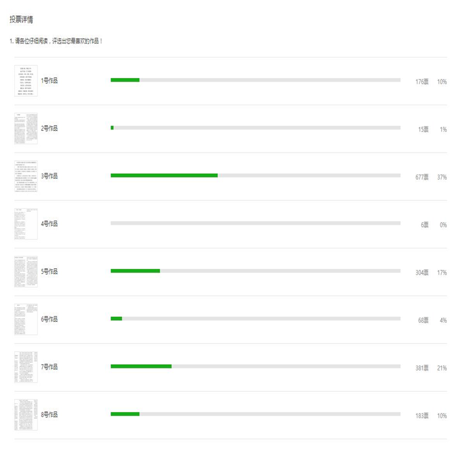Select the 3号作品 text label
The width and height of the screenshot is (459, 449).
[49, 176]
